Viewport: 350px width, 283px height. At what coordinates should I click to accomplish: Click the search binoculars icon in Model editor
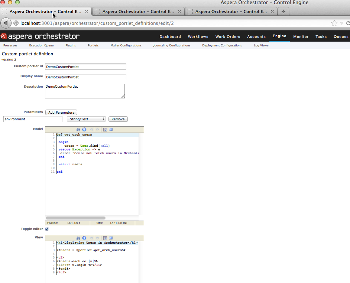pos(78,130)
